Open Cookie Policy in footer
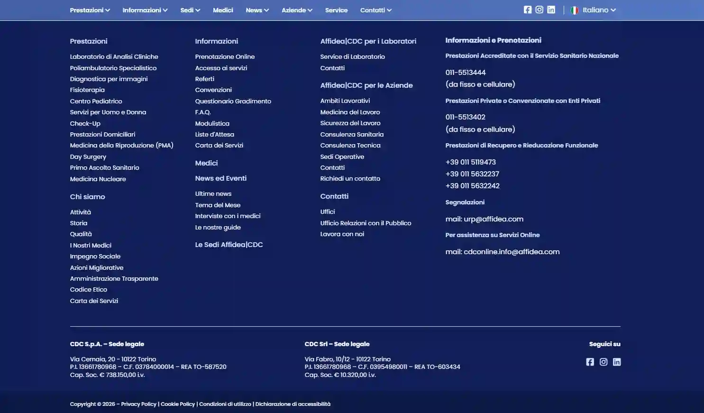 [x=177, y=404]
